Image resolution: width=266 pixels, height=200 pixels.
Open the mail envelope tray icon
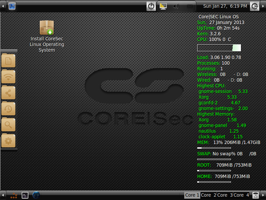click(190, 6)
